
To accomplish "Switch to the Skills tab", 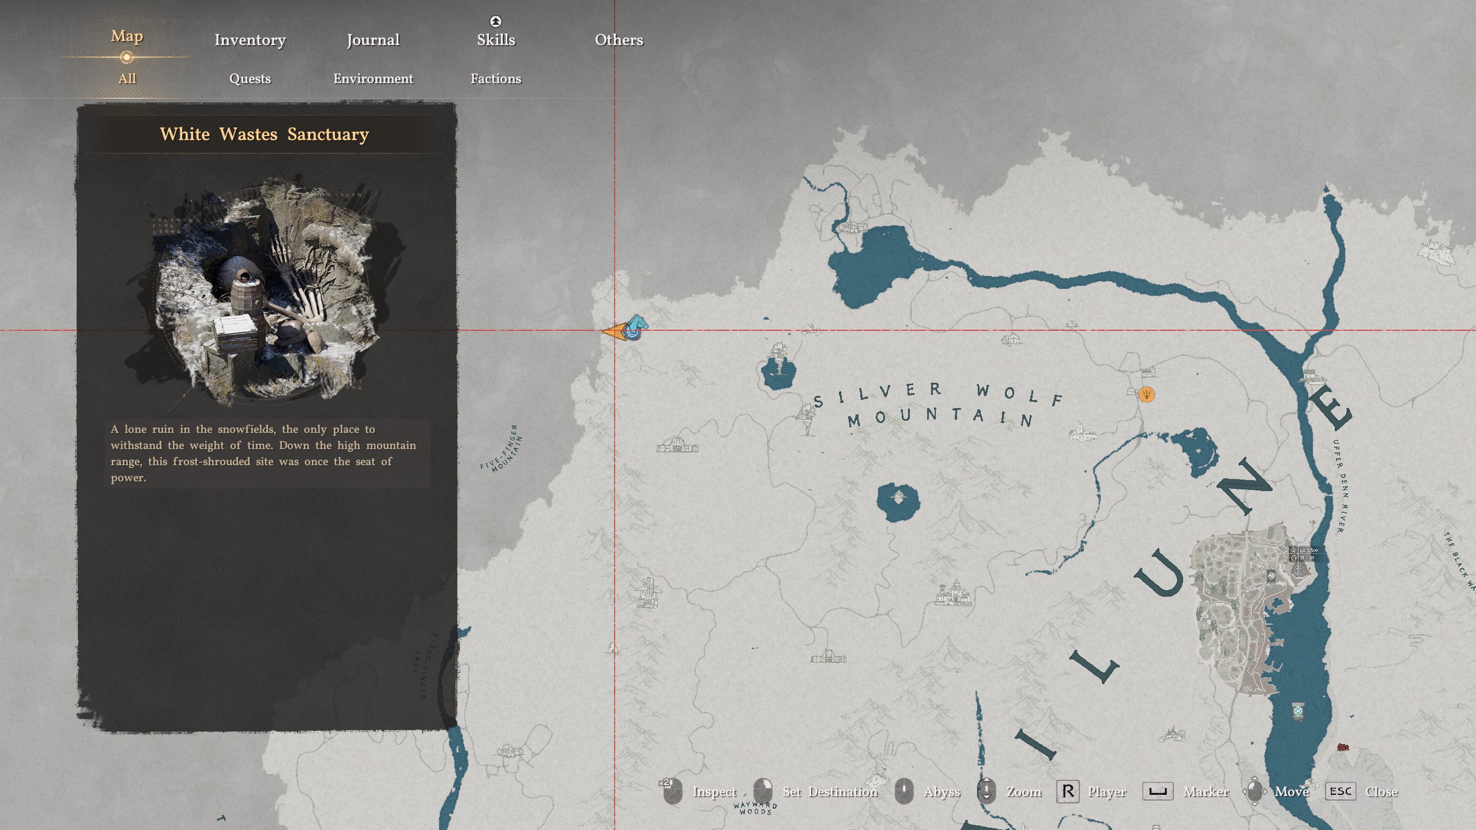I will tap(496, 40).
